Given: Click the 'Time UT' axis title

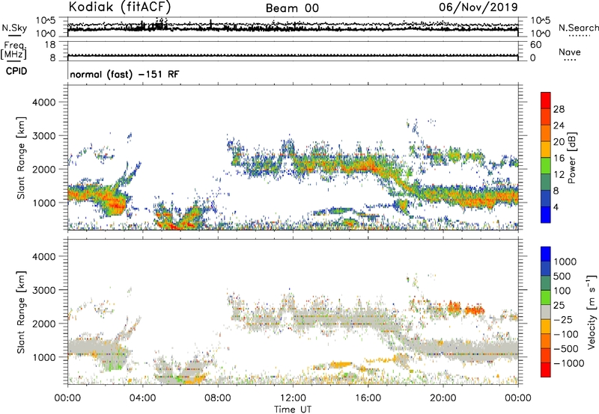Looking at the screenshot, I should pos(293,409).
